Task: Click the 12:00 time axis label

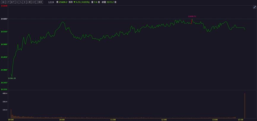Action: coord(164,120)
